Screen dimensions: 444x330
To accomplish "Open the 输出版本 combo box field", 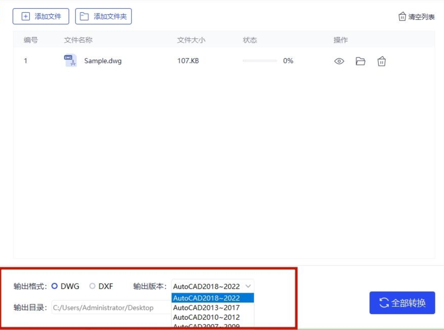I will [213, 286].
